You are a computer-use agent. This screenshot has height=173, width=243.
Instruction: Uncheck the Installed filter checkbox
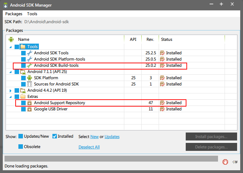pos(55,136)
